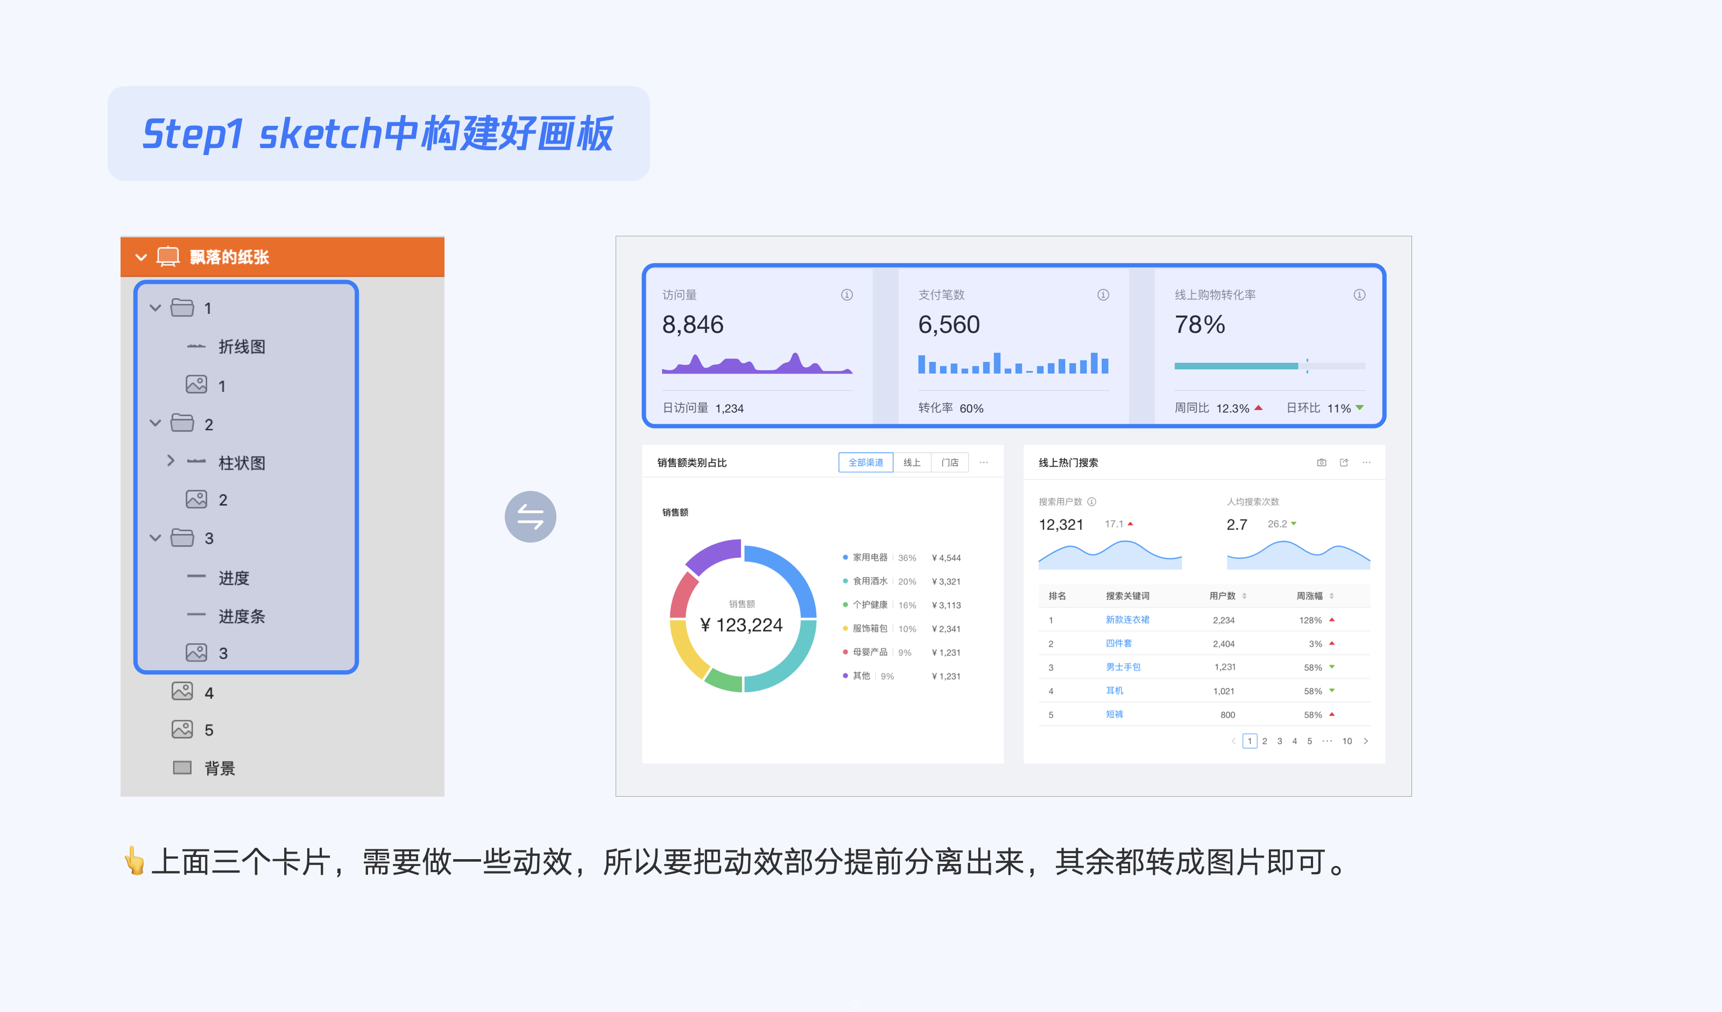Screen dimensions: 1722x1012
Task: Collapse folder 1 in layer list
Action: click(156, 308)
